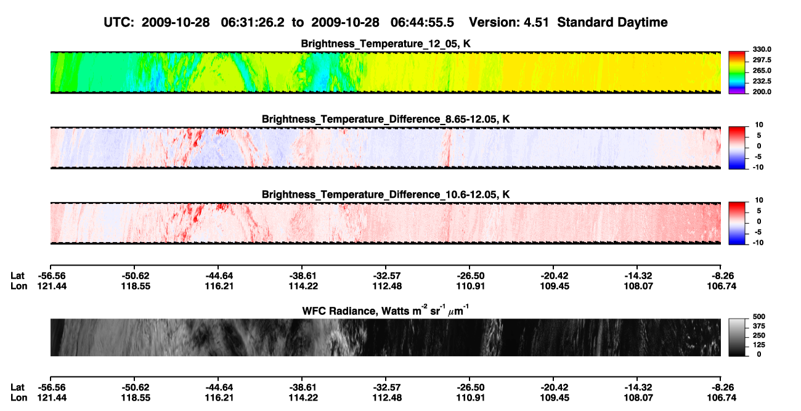Viewport: 801px width, 411px height.
Task: Click latitude -38.61 on axis below WFC Radiance
Action: point(301,387)
